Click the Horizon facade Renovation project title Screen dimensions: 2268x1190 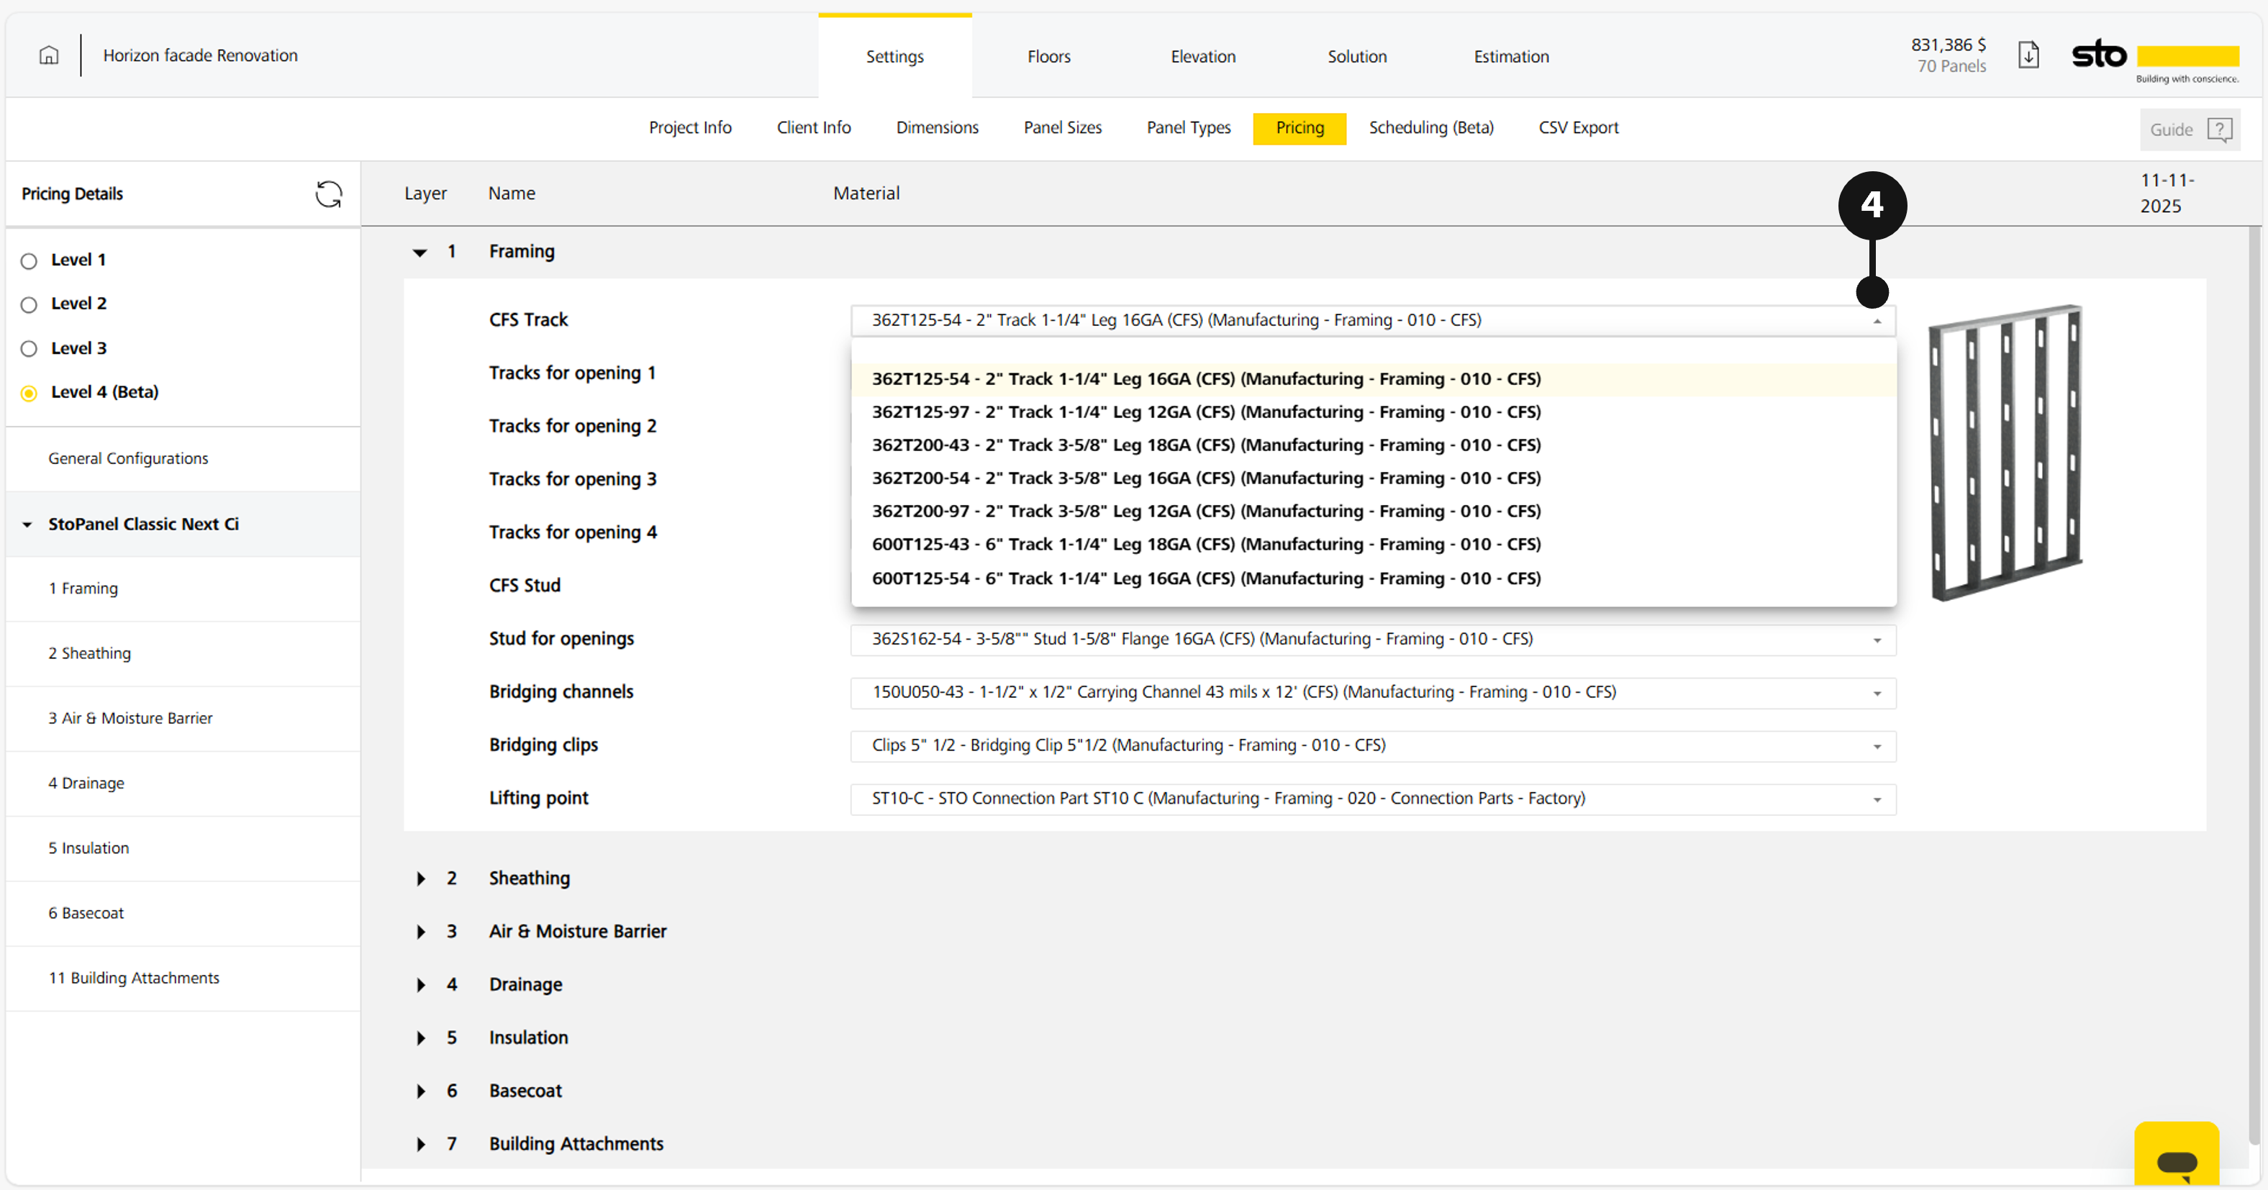pyautogui.click(x=201, y=55)
